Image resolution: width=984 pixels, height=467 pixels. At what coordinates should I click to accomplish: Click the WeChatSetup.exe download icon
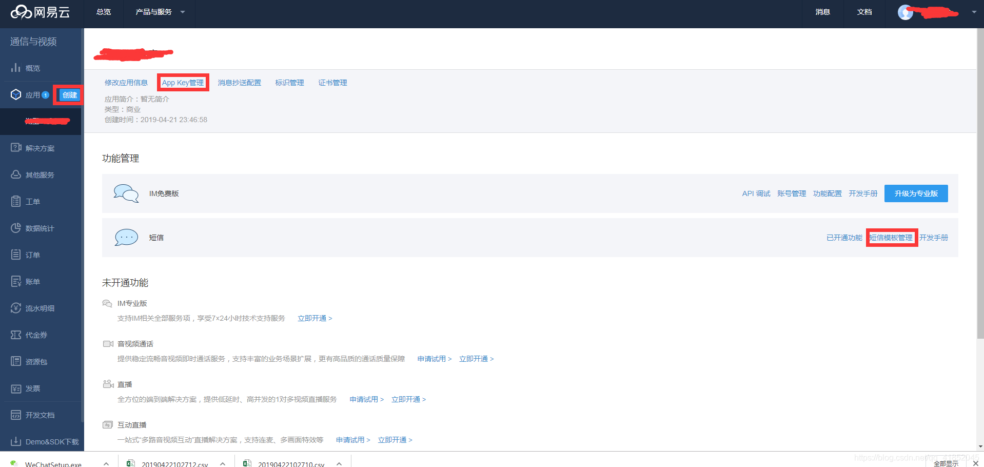14,463
